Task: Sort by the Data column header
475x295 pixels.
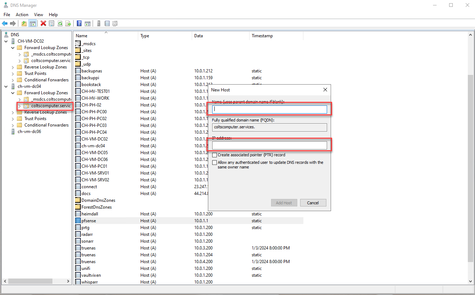Action: point(221,36)
